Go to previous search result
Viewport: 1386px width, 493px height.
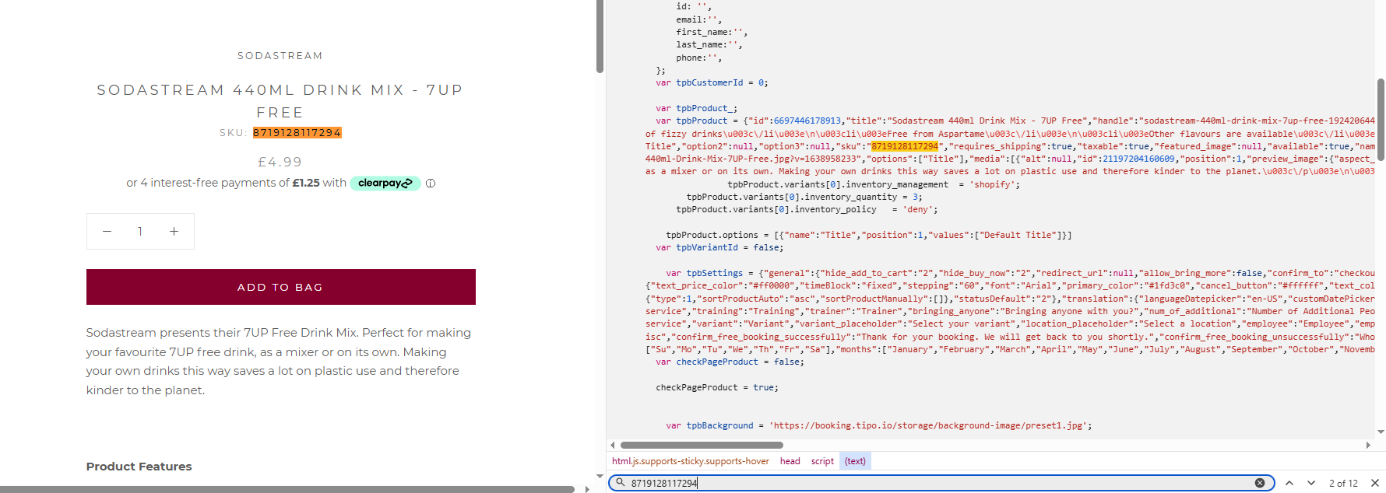1289,483
